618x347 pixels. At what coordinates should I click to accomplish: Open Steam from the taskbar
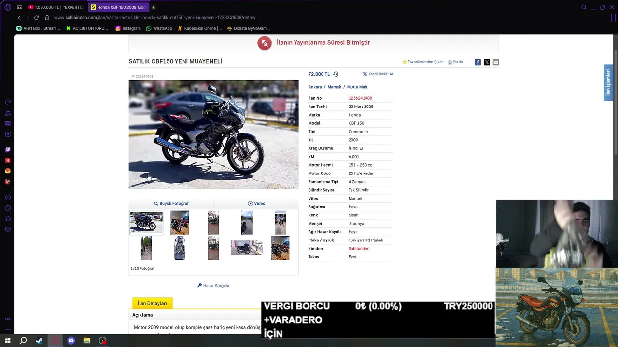39,341
